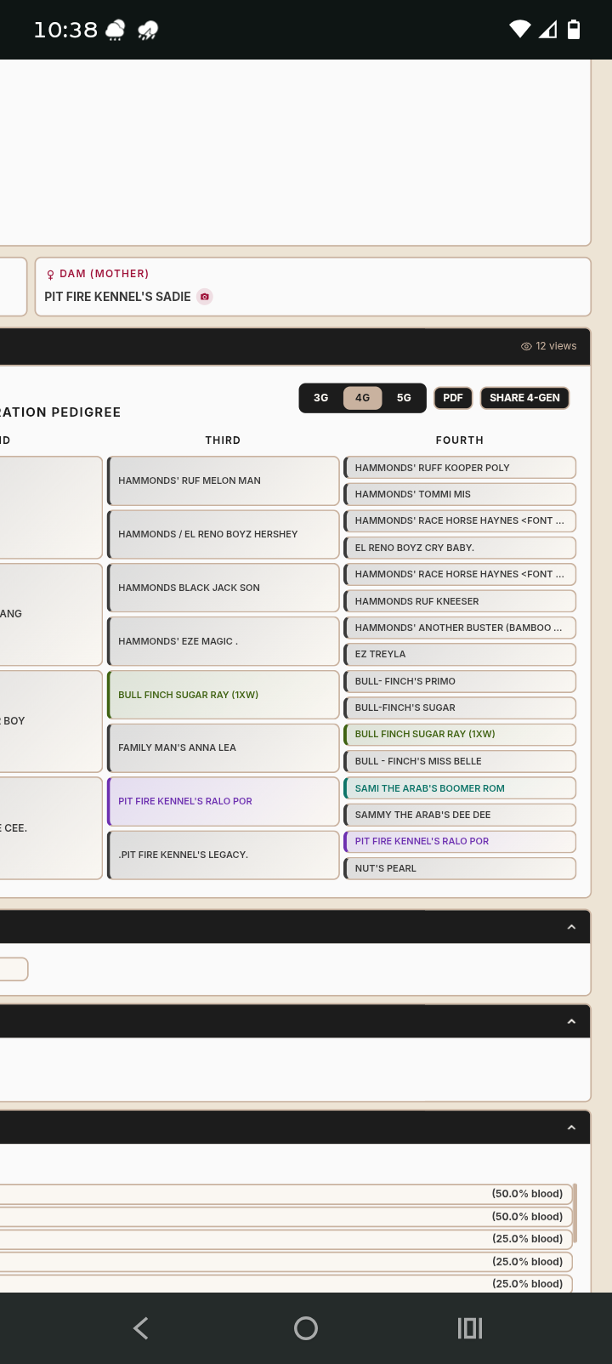Select the 4G generation tab
Screen dimensions: 612x1364
(363, 398)
